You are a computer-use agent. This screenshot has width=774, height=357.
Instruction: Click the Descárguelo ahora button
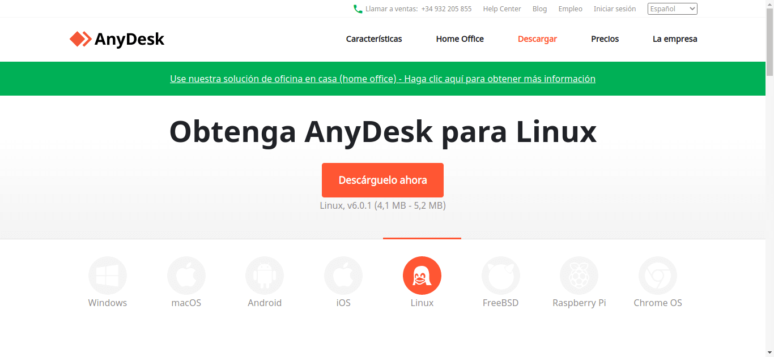point(382,180)
